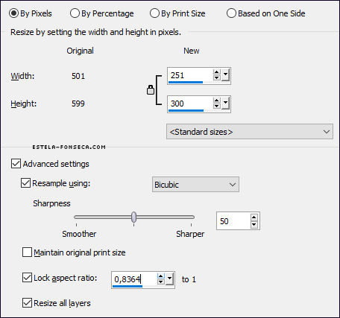Viewport: 340px width, 318px height.
Task: Decrease new width with down arrow
Action: tap(217, 77)
